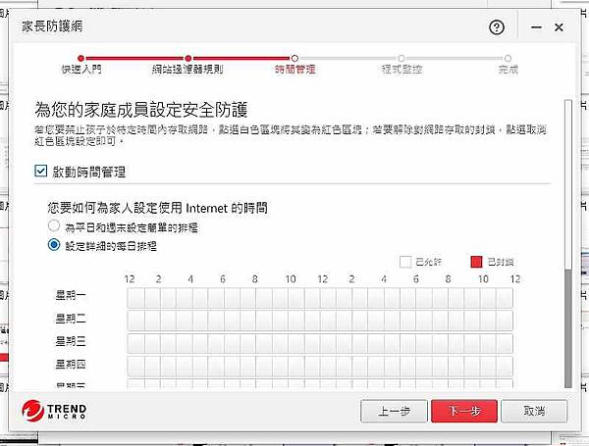Close the 家長防護網 window
This screenshot has height=446, width=589.
coord(559,27)
